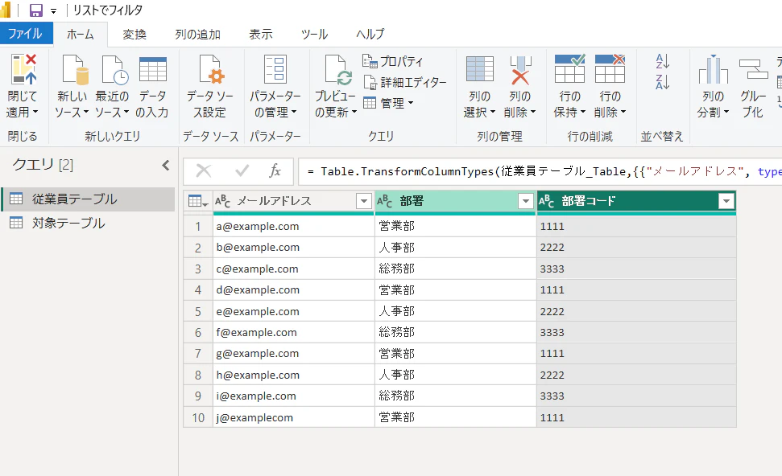Click 営業部 cell in row 4
This screenshot has height=476, width=782.
[455, 290]
